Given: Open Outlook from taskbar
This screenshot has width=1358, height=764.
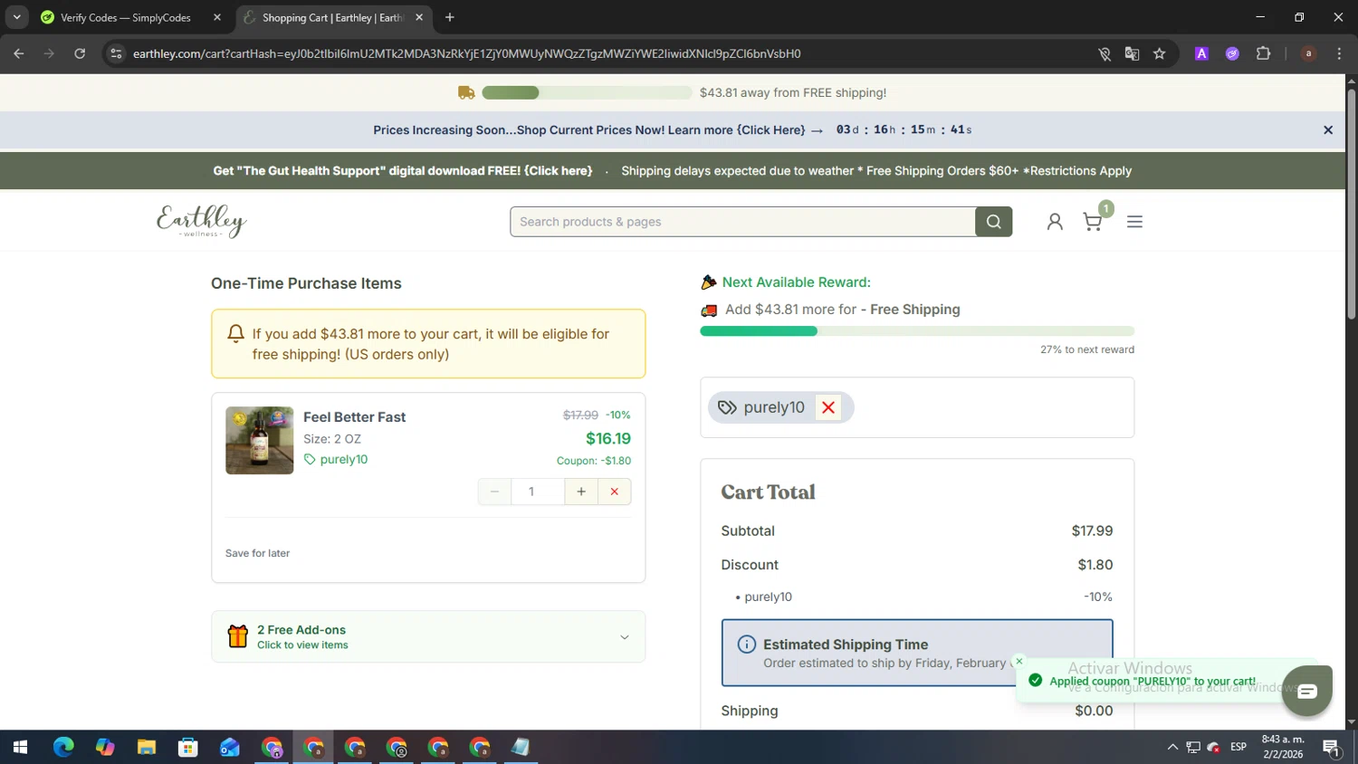Looking at the screenshot, I should point(230,748).
